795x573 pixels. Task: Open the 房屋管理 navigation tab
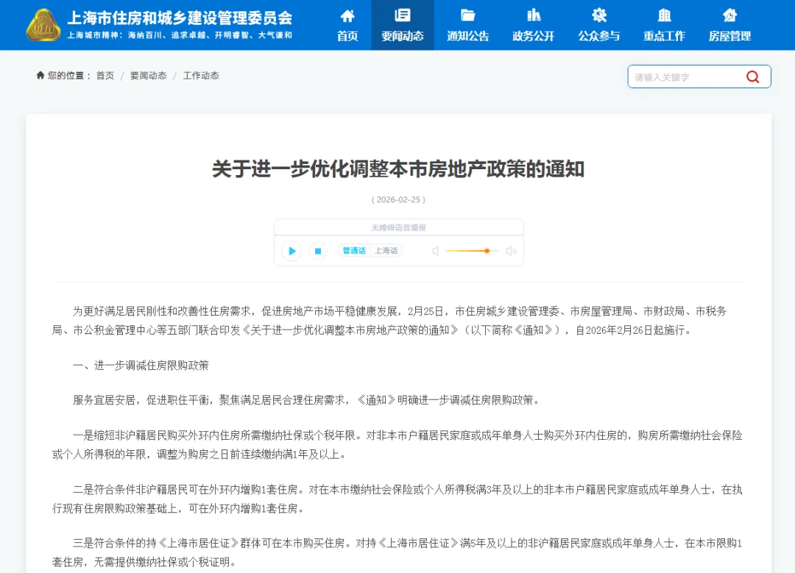(x=729, y=25)
